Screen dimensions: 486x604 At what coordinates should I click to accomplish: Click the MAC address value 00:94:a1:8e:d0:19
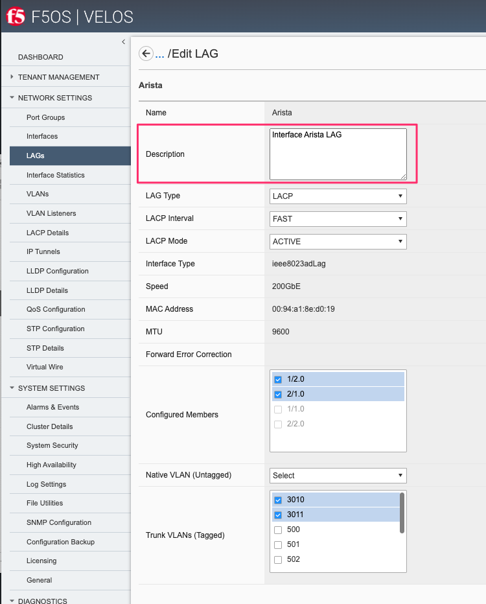(x=303, y=309)
